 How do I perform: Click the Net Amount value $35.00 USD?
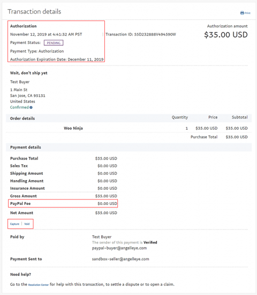point(106,213)
